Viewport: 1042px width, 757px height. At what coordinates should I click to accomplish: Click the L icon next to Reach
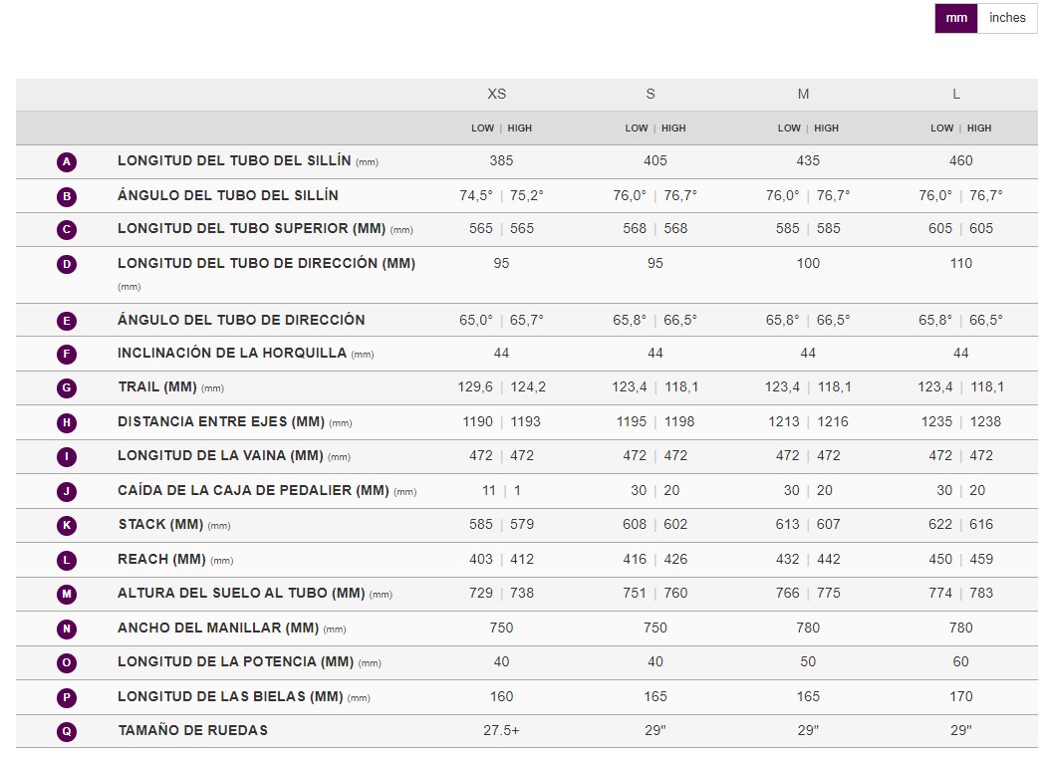pos(67,560)
